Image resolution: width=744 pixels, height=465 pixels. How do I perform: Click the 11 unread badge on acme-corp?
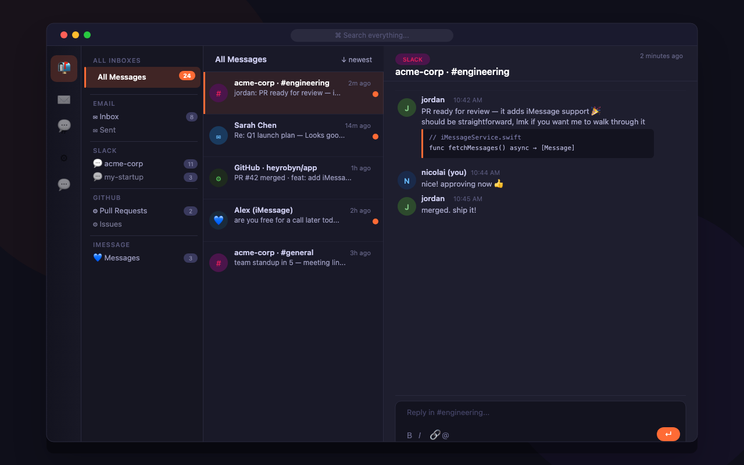191,164
